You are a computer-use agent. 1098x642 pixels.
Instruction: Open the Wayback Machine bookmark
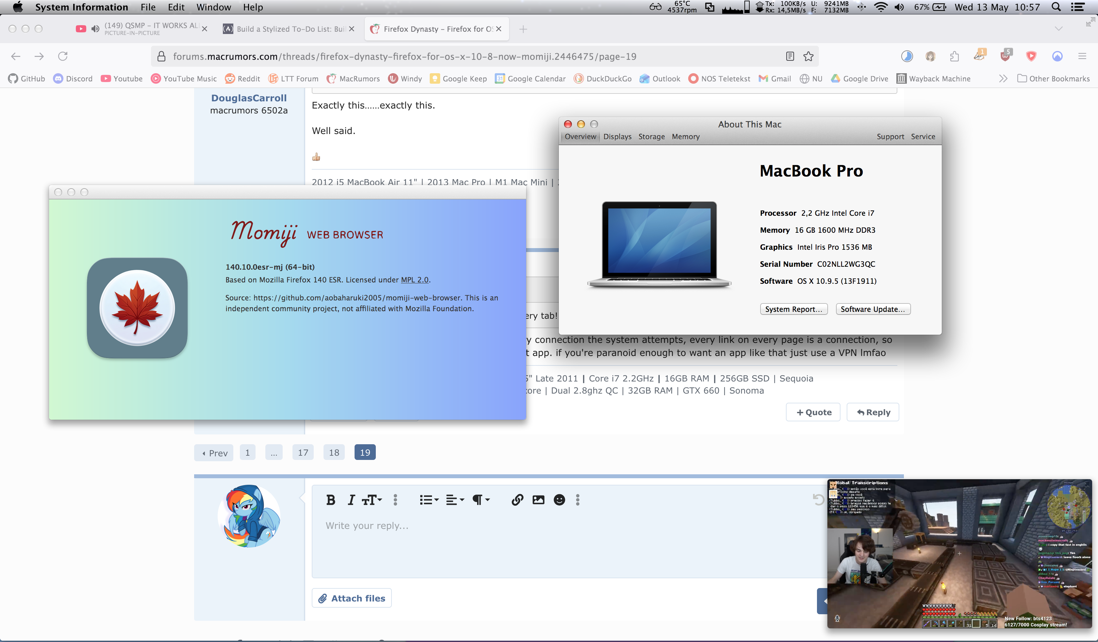[933, 78]
